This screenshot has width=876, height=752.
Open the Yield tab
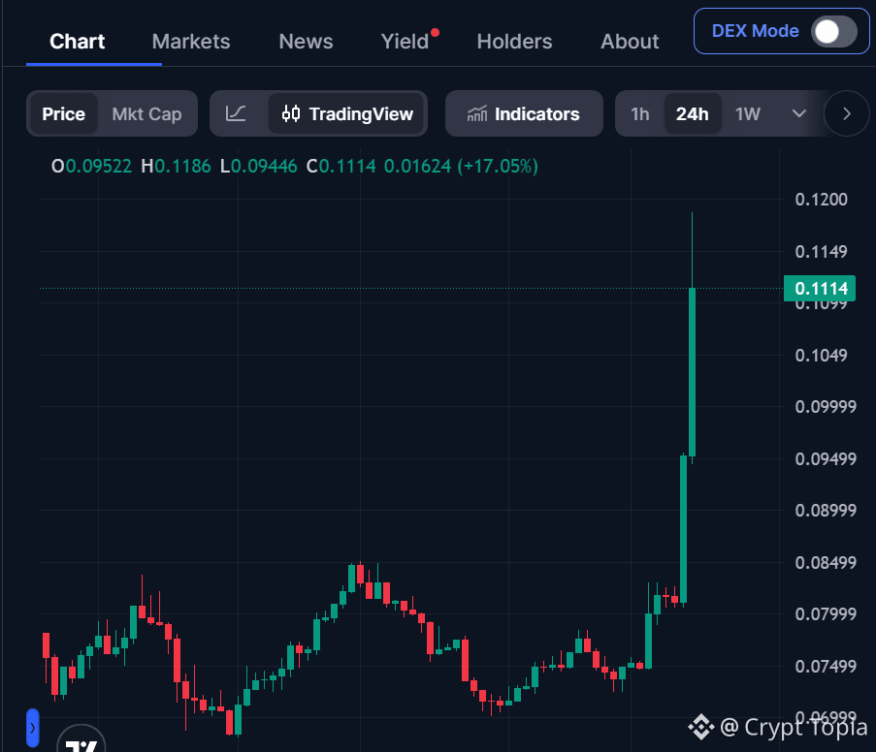pos(406,42)
